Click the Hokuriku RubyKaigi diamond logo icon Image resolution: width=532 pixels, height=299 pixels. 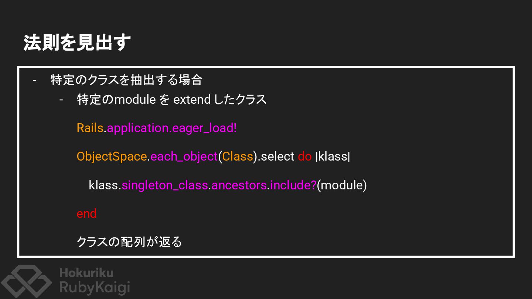click(26, 281)
